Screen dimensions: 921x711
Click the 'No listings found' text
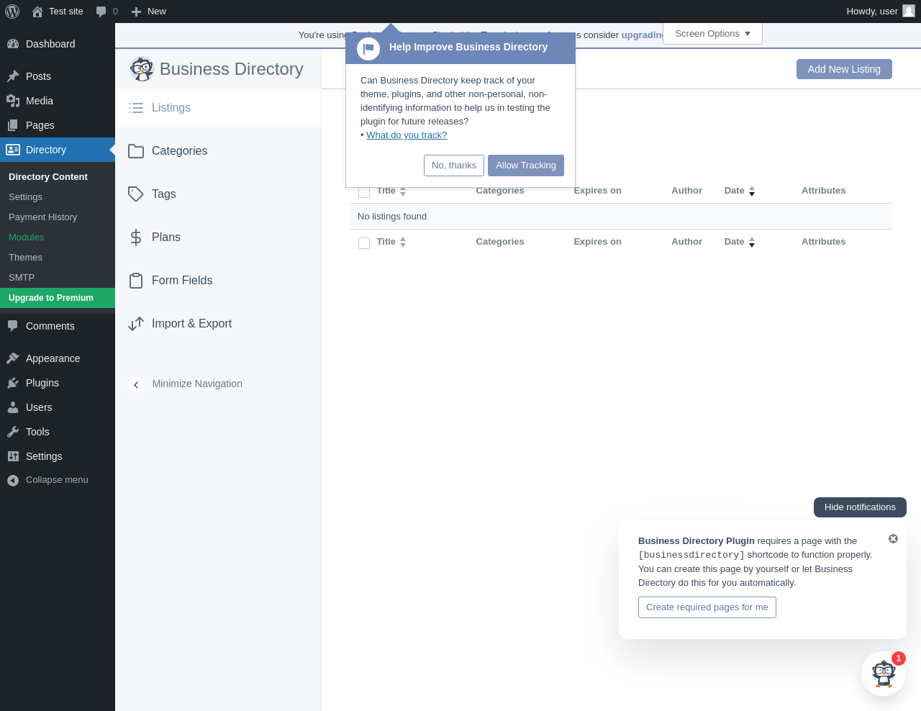392,217
